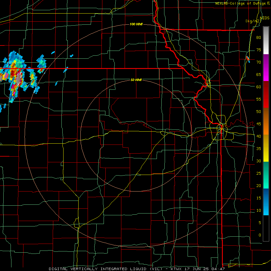Click the scale value 40
The image size is (271, 271).
(x=259, y=136)
